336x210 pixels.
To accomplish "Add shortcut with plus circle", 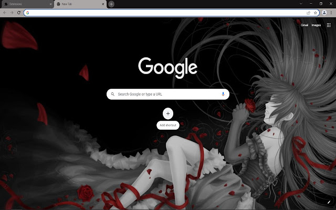I will point(168,113).
